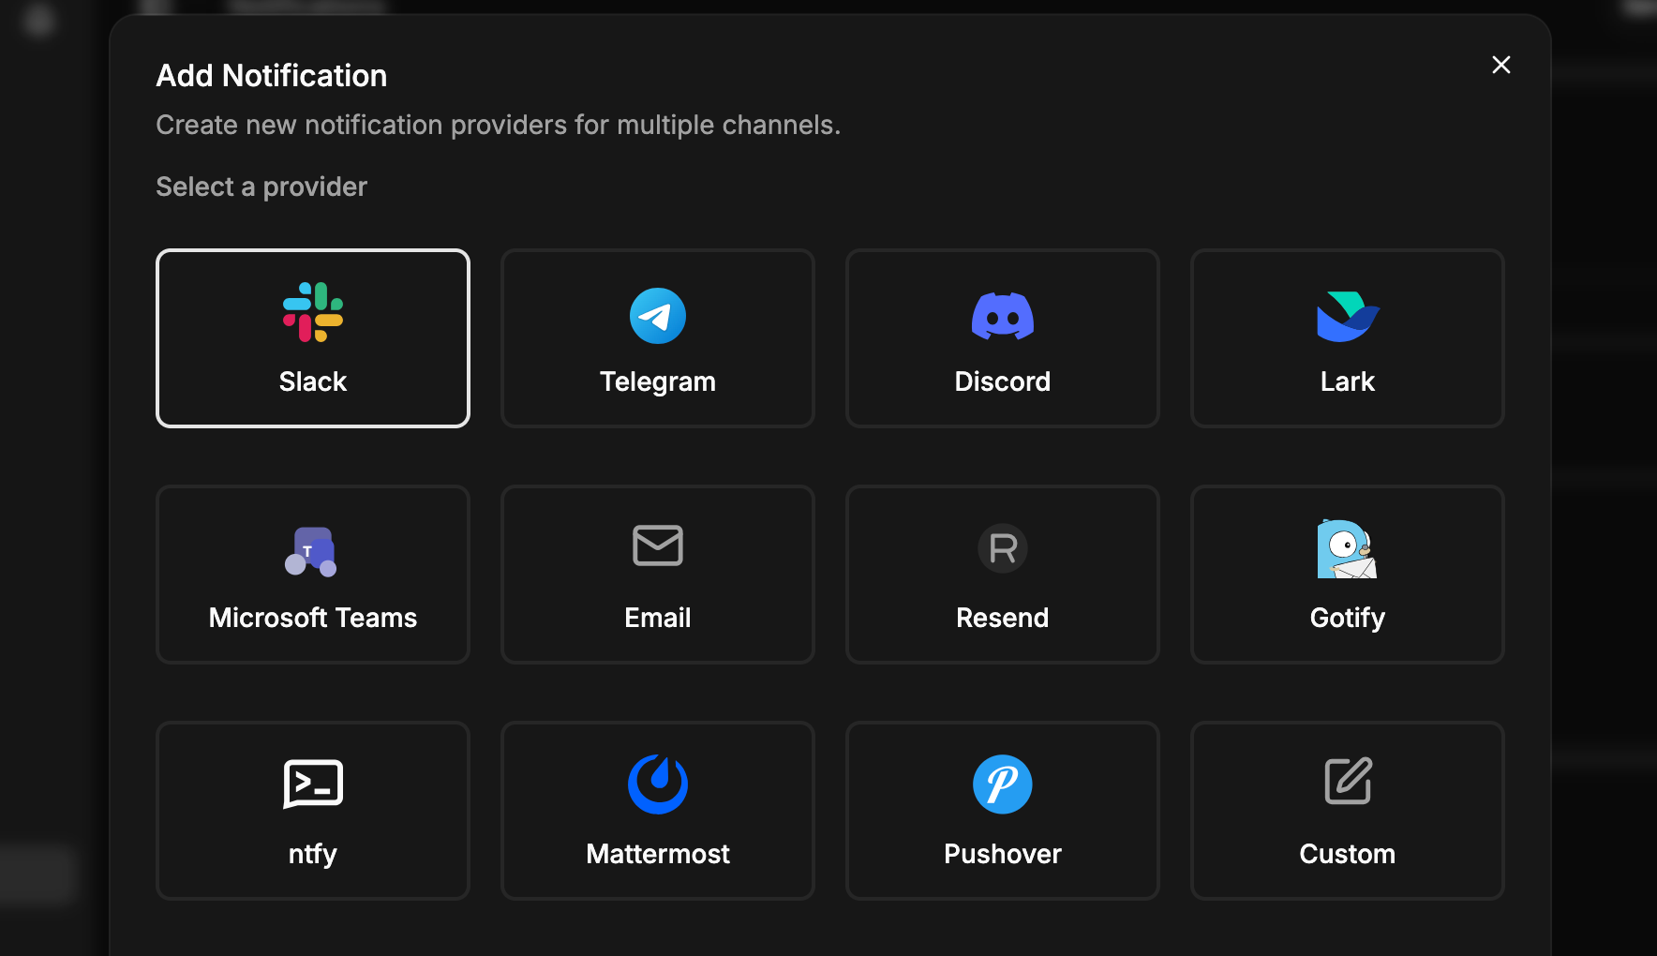This screenshot has height=956, width=1657.
Task: Click the "Microsoft Teams" label text
Action: point(313,618)
